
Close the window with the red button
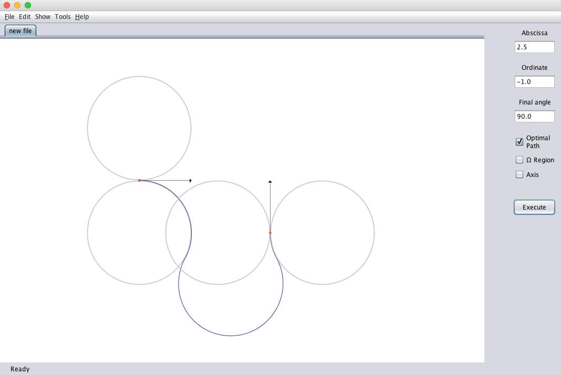pyautogui.click(x=7, y=5)
